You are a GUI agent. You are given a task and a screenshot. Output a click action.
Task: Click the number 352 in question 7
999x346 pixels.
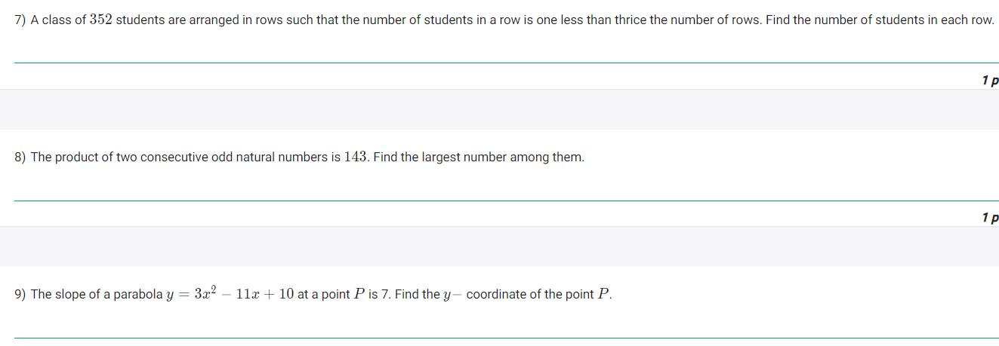click(100, 20)
